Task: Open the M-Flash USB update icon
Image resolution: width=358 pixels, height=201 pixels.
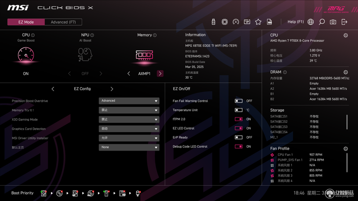Action: (x=213, y=22)
